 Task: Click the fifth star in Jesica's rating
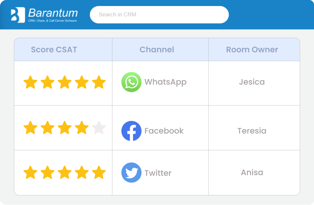coord(99,82)
